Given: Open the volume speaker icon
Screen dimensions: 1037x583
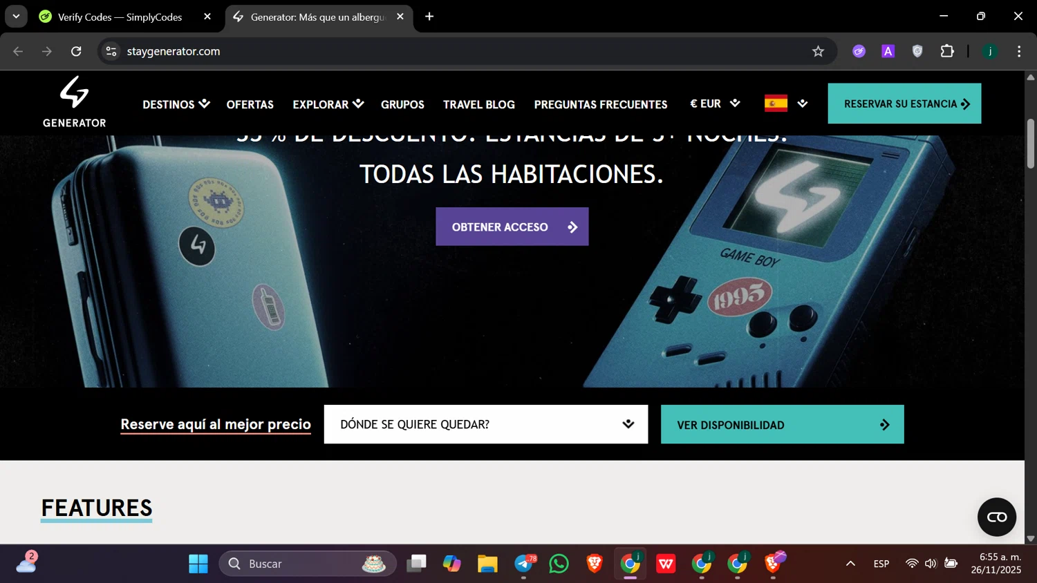Looking at the screenshot, I should (931, 564).
